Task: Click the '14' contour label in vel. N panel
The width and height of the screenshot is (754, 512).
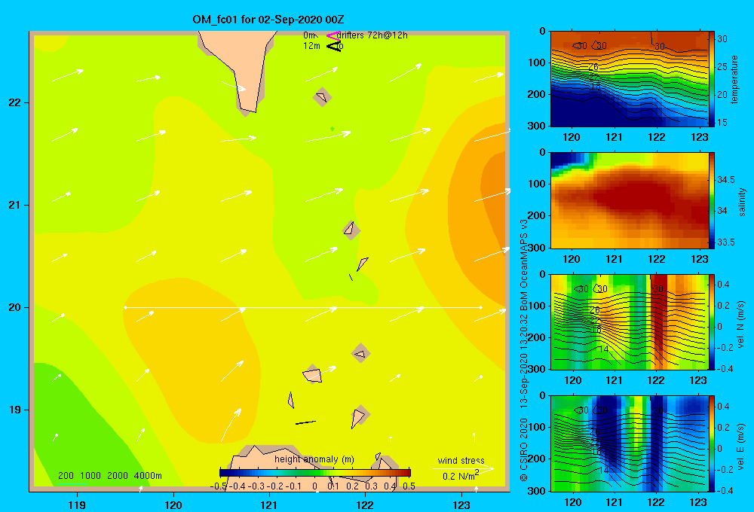Action: [x=604, y=349]
